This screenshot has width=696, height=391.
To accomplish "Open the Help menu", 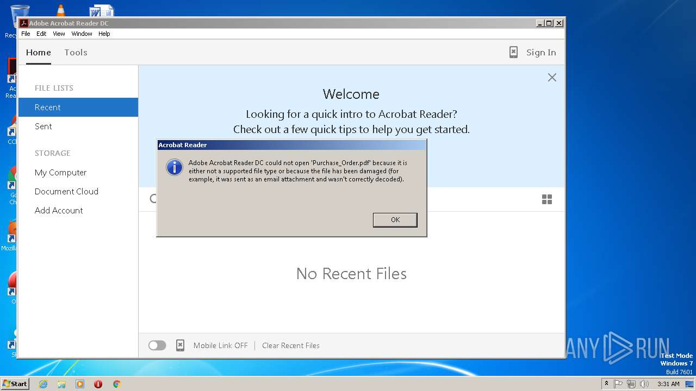I will 104,34.
